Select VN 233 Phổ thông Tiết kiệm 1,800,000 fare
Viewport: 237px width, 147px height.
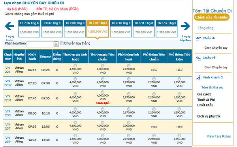(179, 109)
